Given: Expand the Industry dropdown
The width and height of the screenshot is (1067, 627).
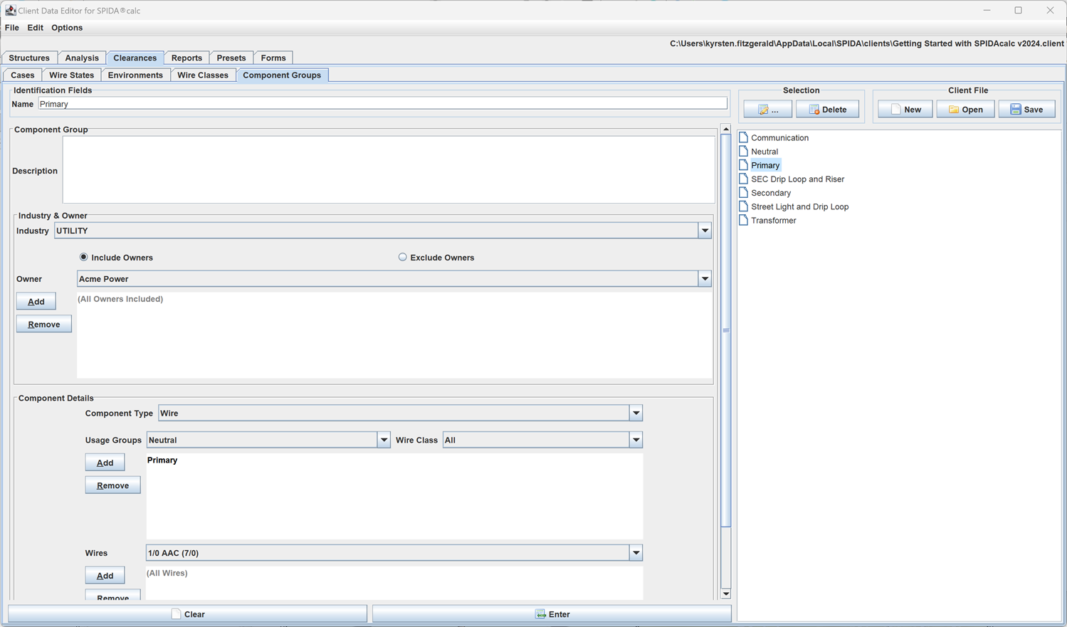Looking at the screenshot, I should 704,231.
